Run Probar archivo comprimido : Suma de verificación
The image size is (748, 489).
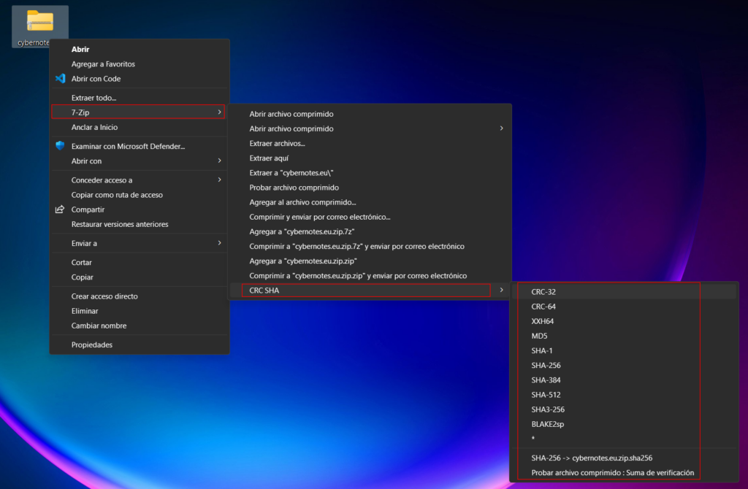tap(612, 472)
